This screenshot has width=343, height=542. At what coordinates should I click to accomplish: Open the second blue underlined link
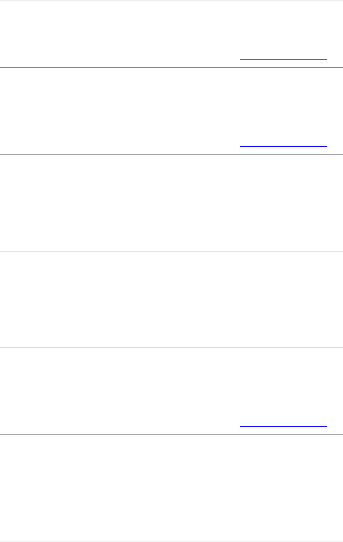point(283,146)
